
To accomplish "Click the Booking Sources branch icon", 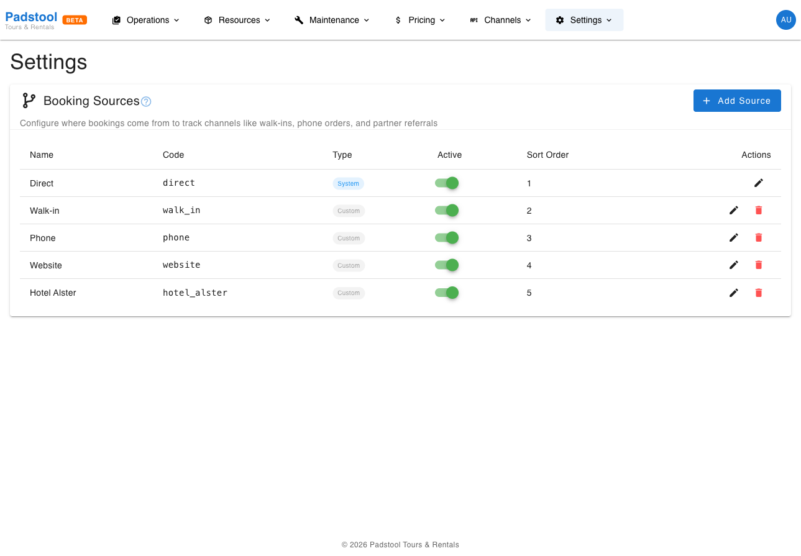I will (29, 101).
